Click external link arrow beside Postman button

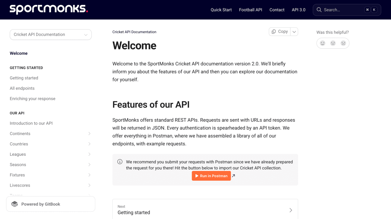pos(233,176)
